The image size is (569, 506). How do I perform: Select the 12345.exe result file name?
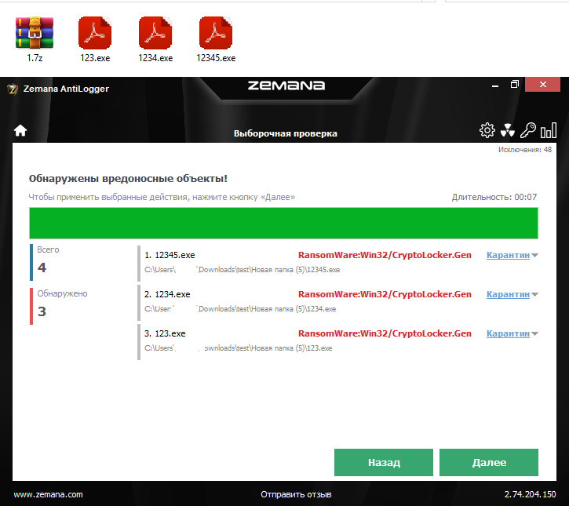point(175,255)
